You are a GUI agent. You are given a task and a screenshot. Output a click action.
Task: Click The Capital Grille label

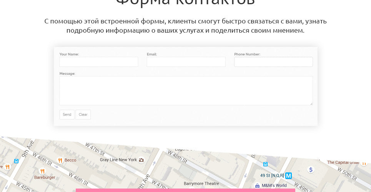tap(343, 162)
